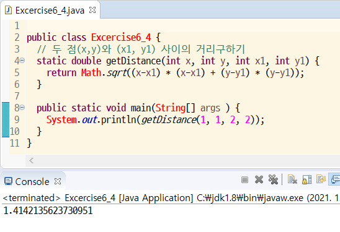Click the getDistance call on line 9
340x232 pixels.
(169, 120)
